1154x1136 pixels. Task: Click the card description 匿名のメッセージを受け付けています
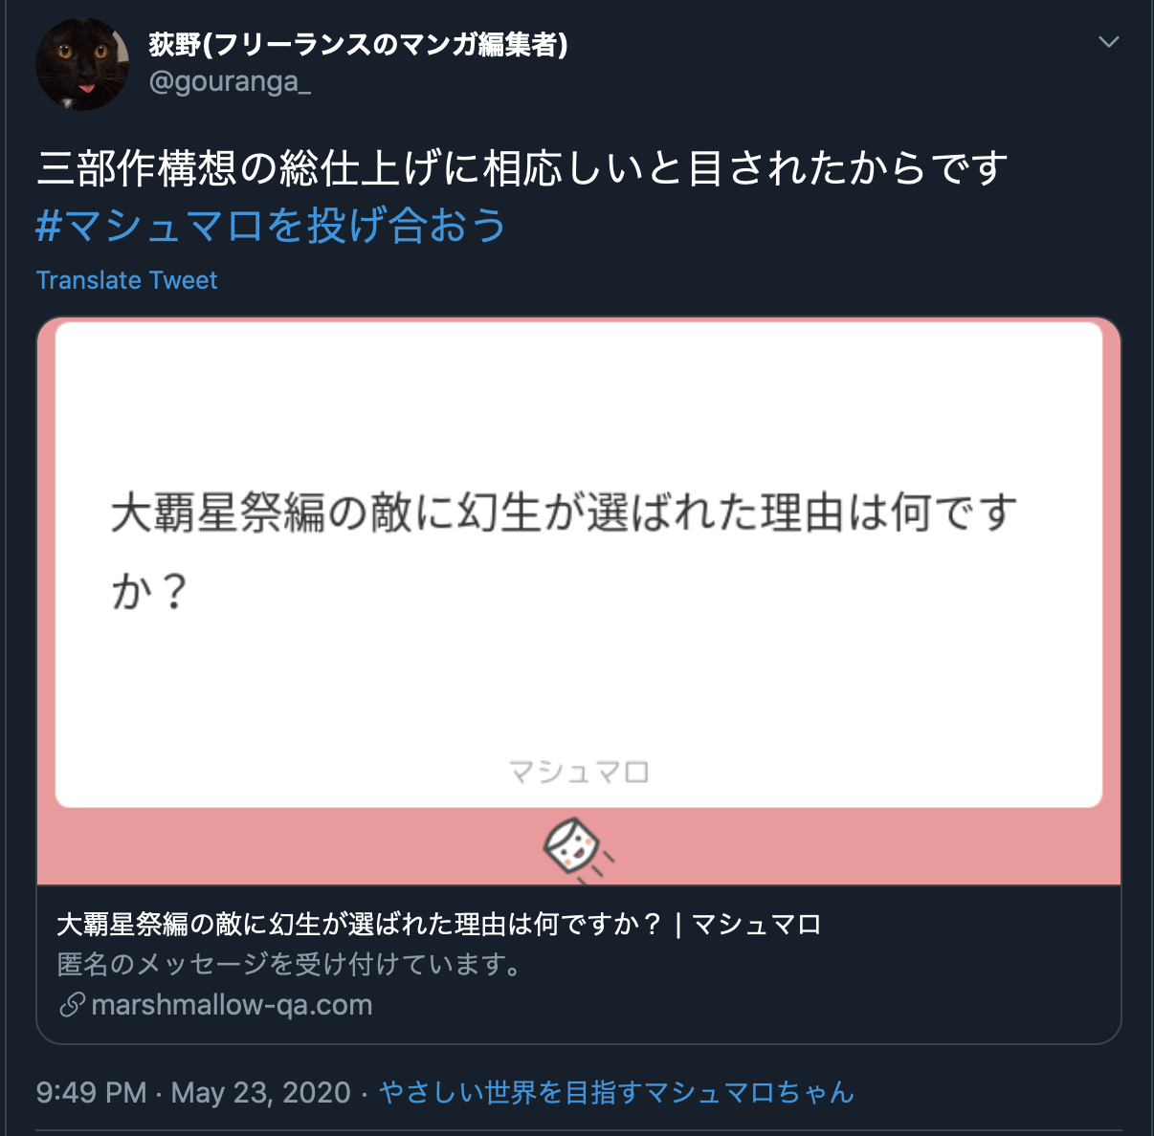290,964
